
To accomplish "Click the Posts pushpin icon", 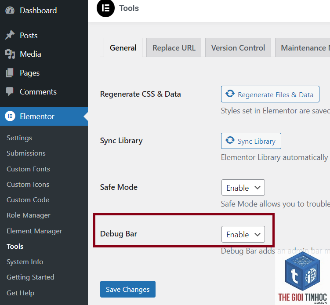I will click(x=10, y=35).
